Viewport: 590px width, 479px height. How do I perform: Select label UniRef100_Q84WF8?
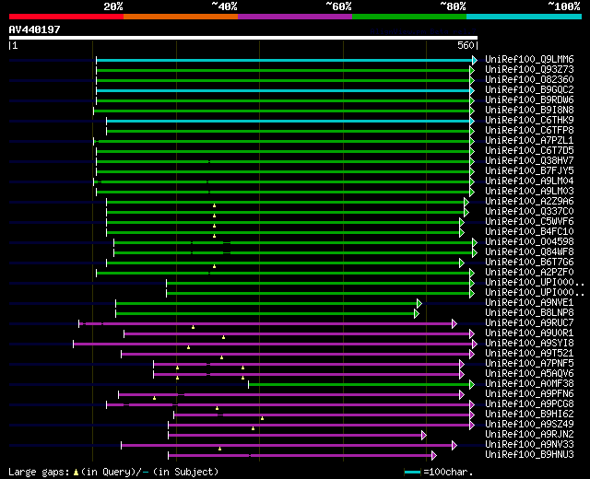point(529,251)
